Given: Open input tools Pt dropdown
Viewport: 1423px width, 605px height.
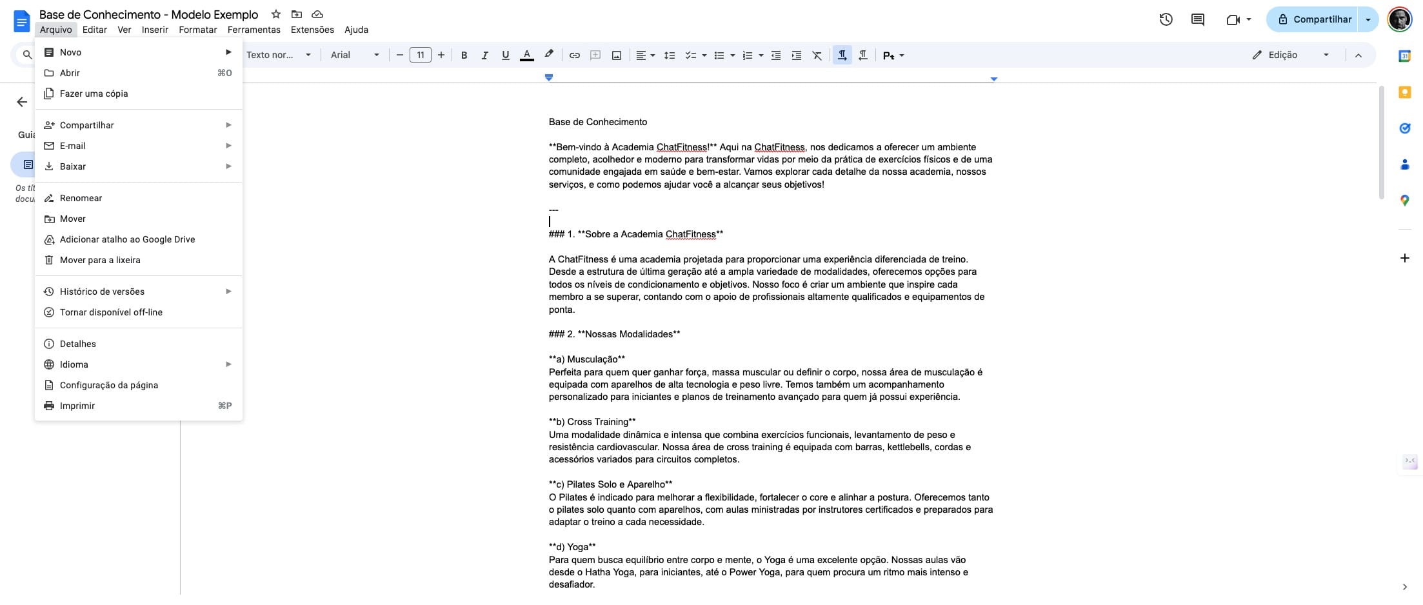Looking at the screenshot, I should coord(893,55).
